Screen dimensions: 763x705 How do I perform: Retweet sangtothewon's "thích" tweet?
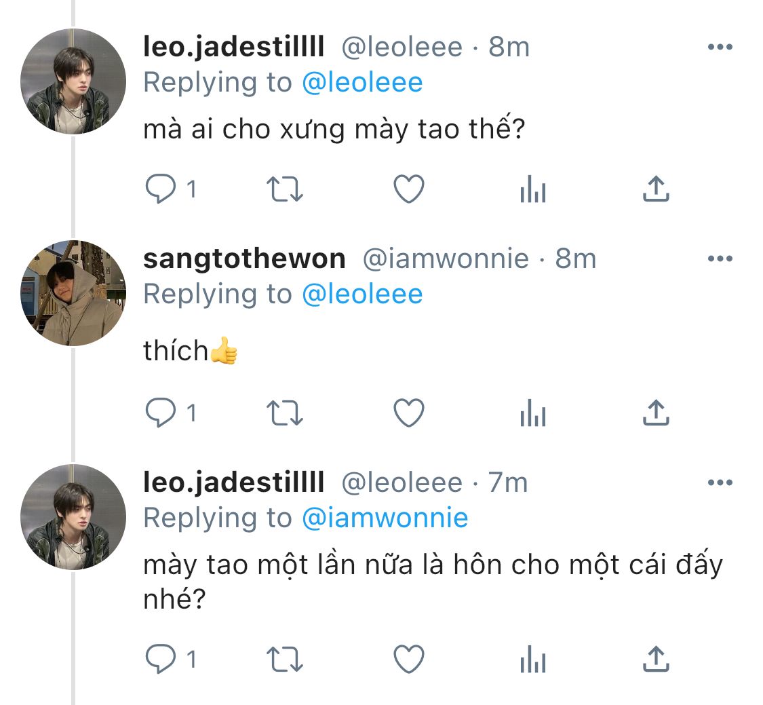click(x=286, y=413)
